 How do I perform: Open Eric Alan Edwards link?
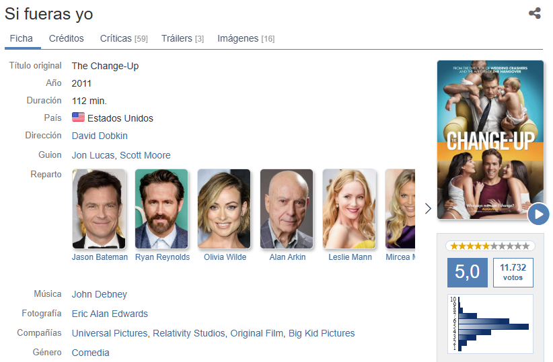point(110,314)
